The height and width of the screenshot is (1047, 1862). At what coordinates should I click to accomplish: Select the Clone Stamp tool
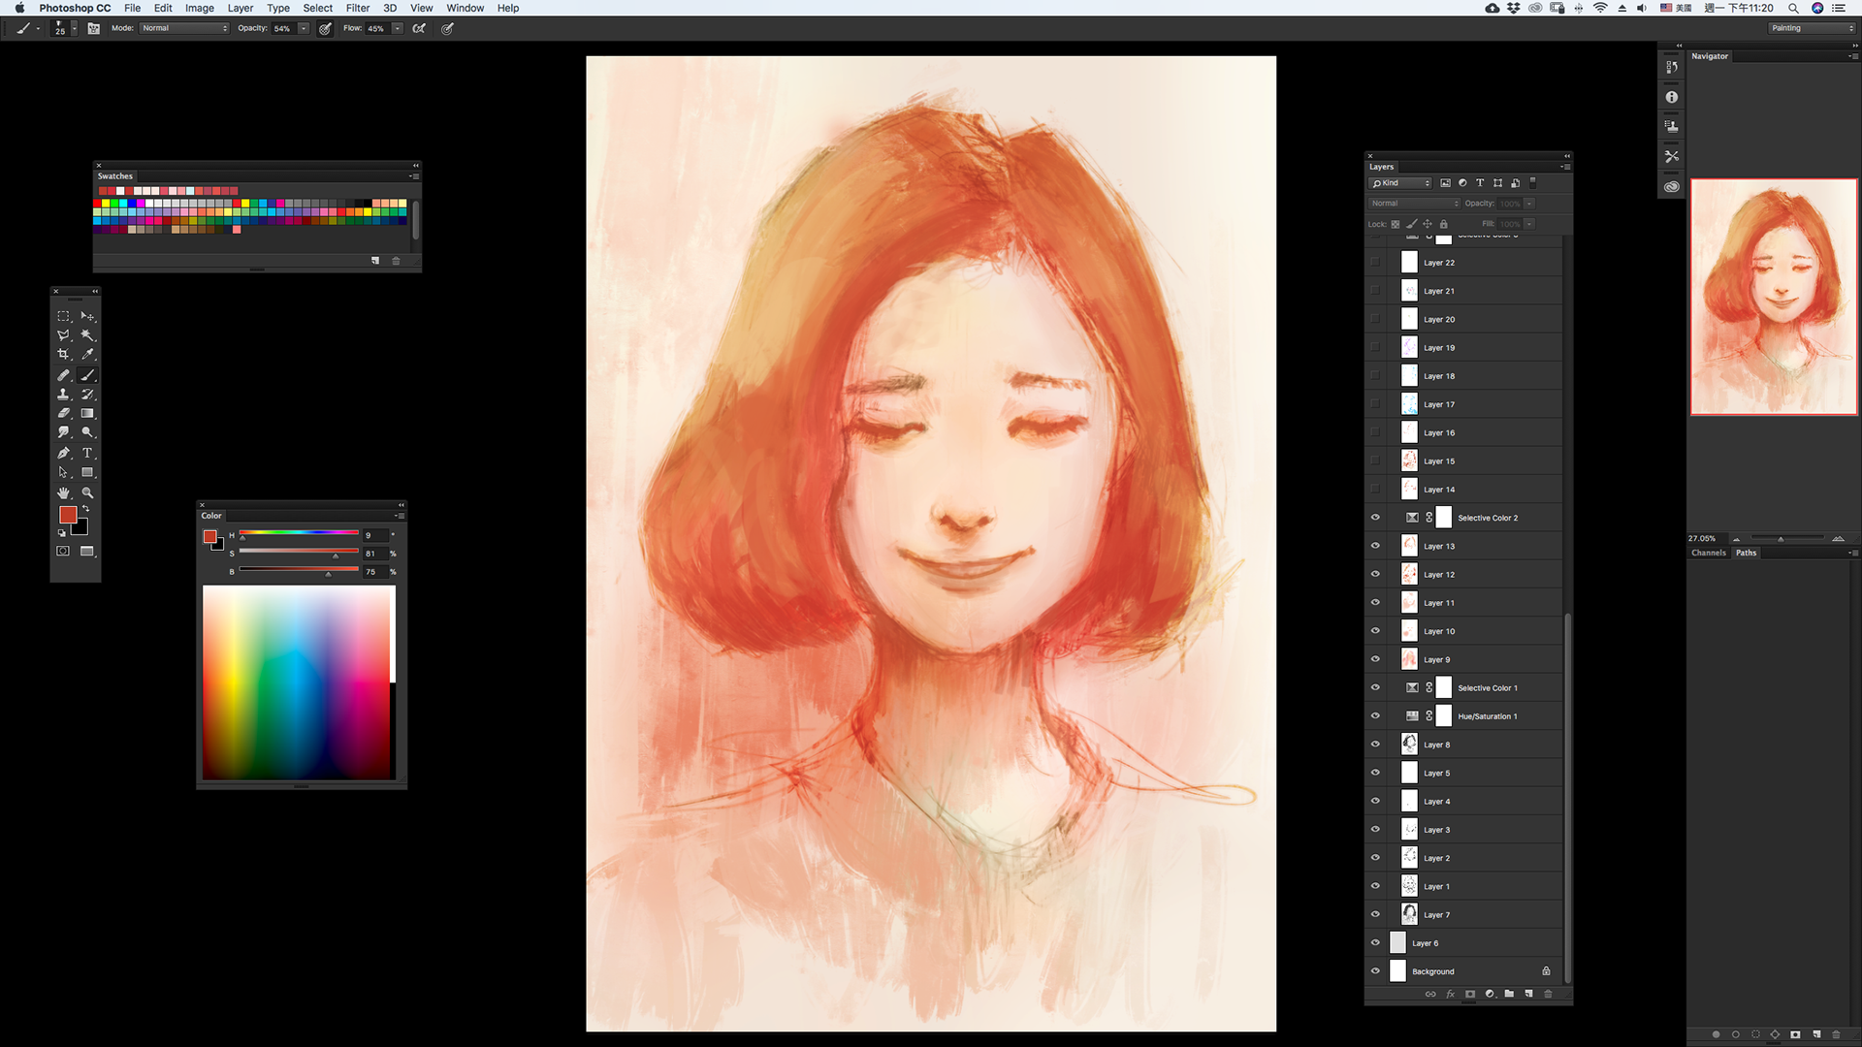(x=63, y=395)
